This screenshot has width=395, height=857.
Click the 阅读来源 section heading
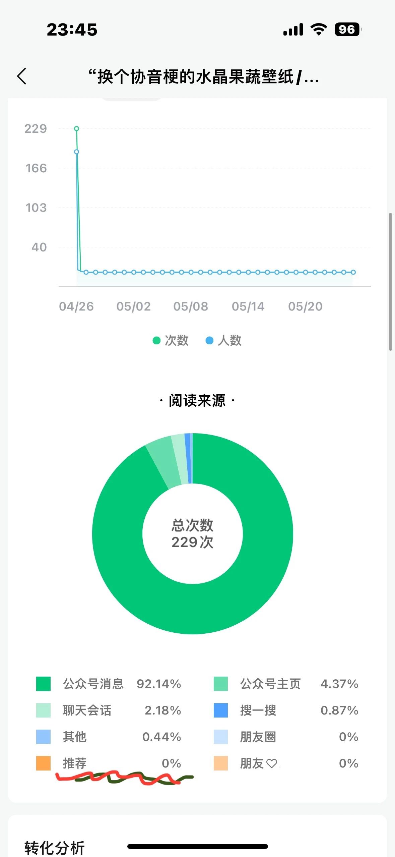(197, 400)
